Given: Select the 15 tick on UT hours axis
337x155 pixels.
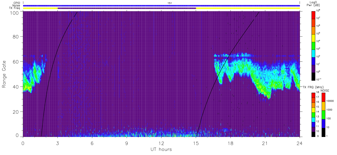Looking at the screenshot, I should [196, 143].
